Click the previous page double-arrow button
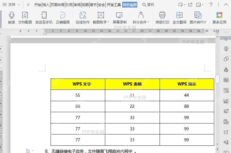Image resolution: width=231 pixels, height=153 pixels. (x=217, y=149)
